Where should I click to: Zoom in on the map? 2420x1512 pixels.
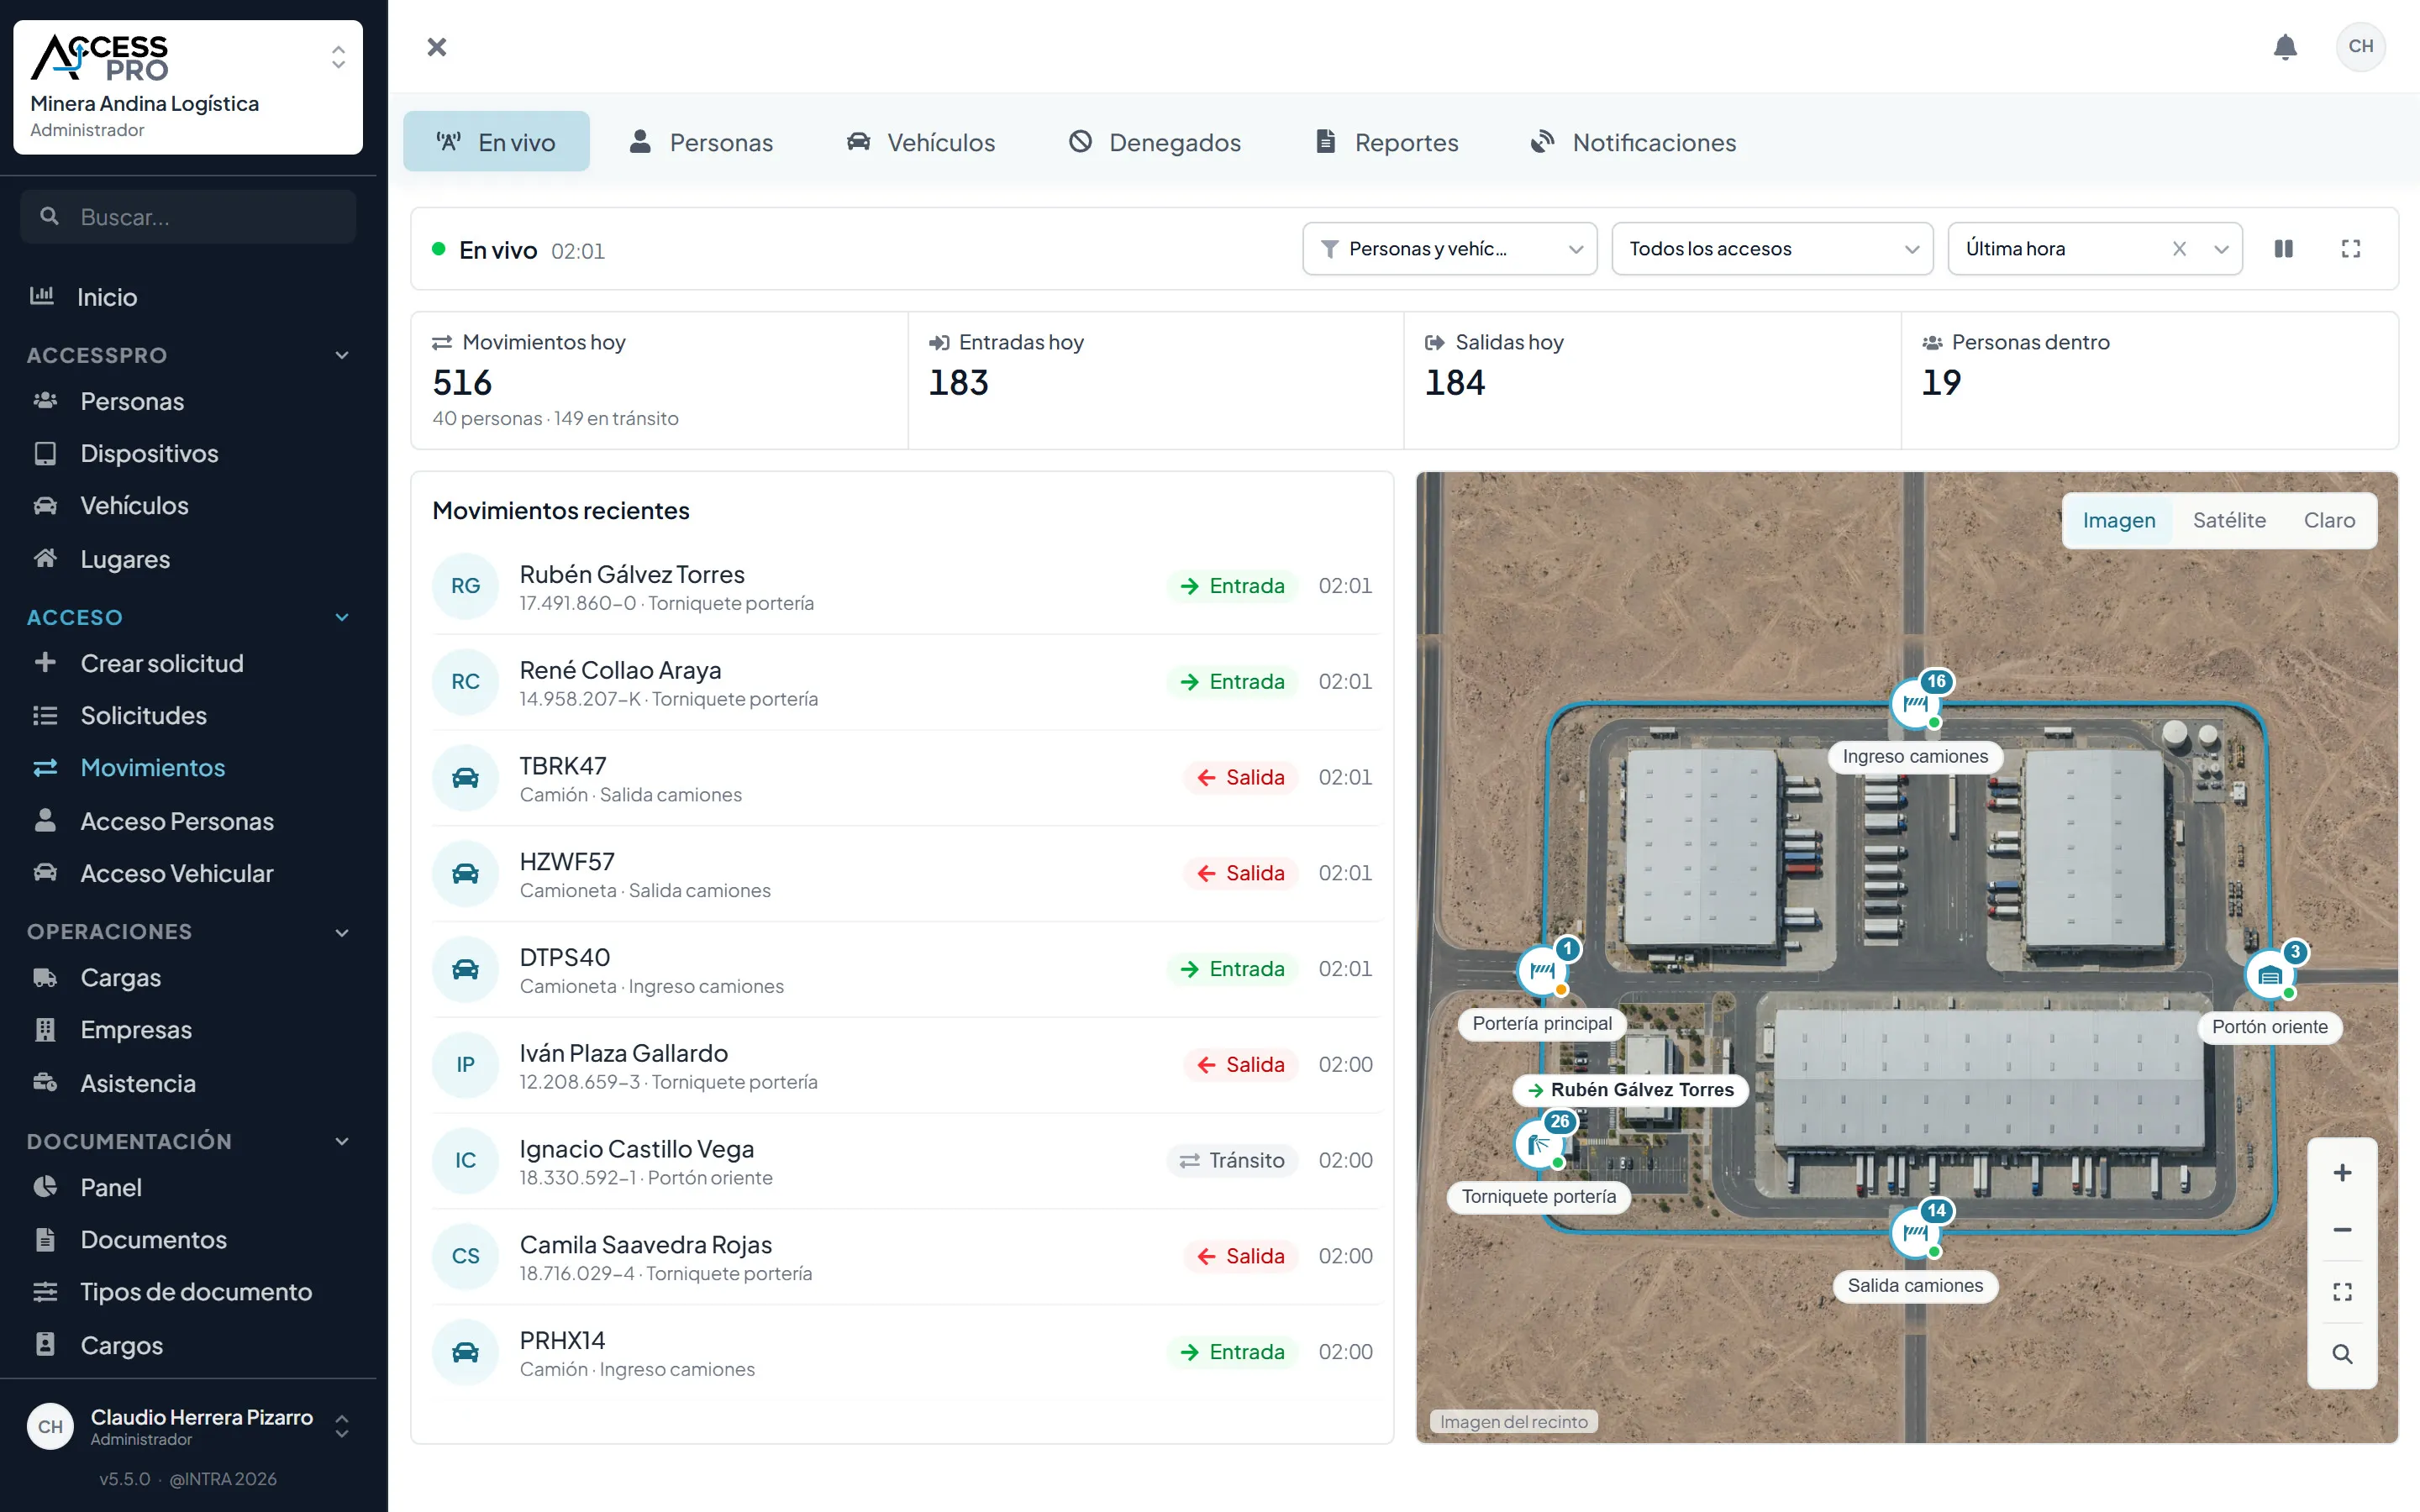pyautogui.click(x=2342, y=1173)
